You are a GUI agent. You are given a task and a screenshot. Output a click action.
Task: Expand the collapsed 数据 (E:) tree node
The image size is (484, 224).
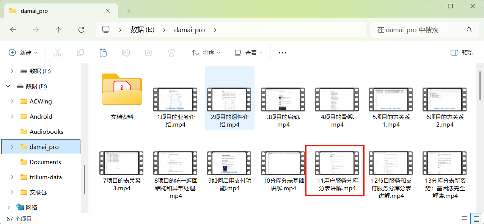[12, 71]
